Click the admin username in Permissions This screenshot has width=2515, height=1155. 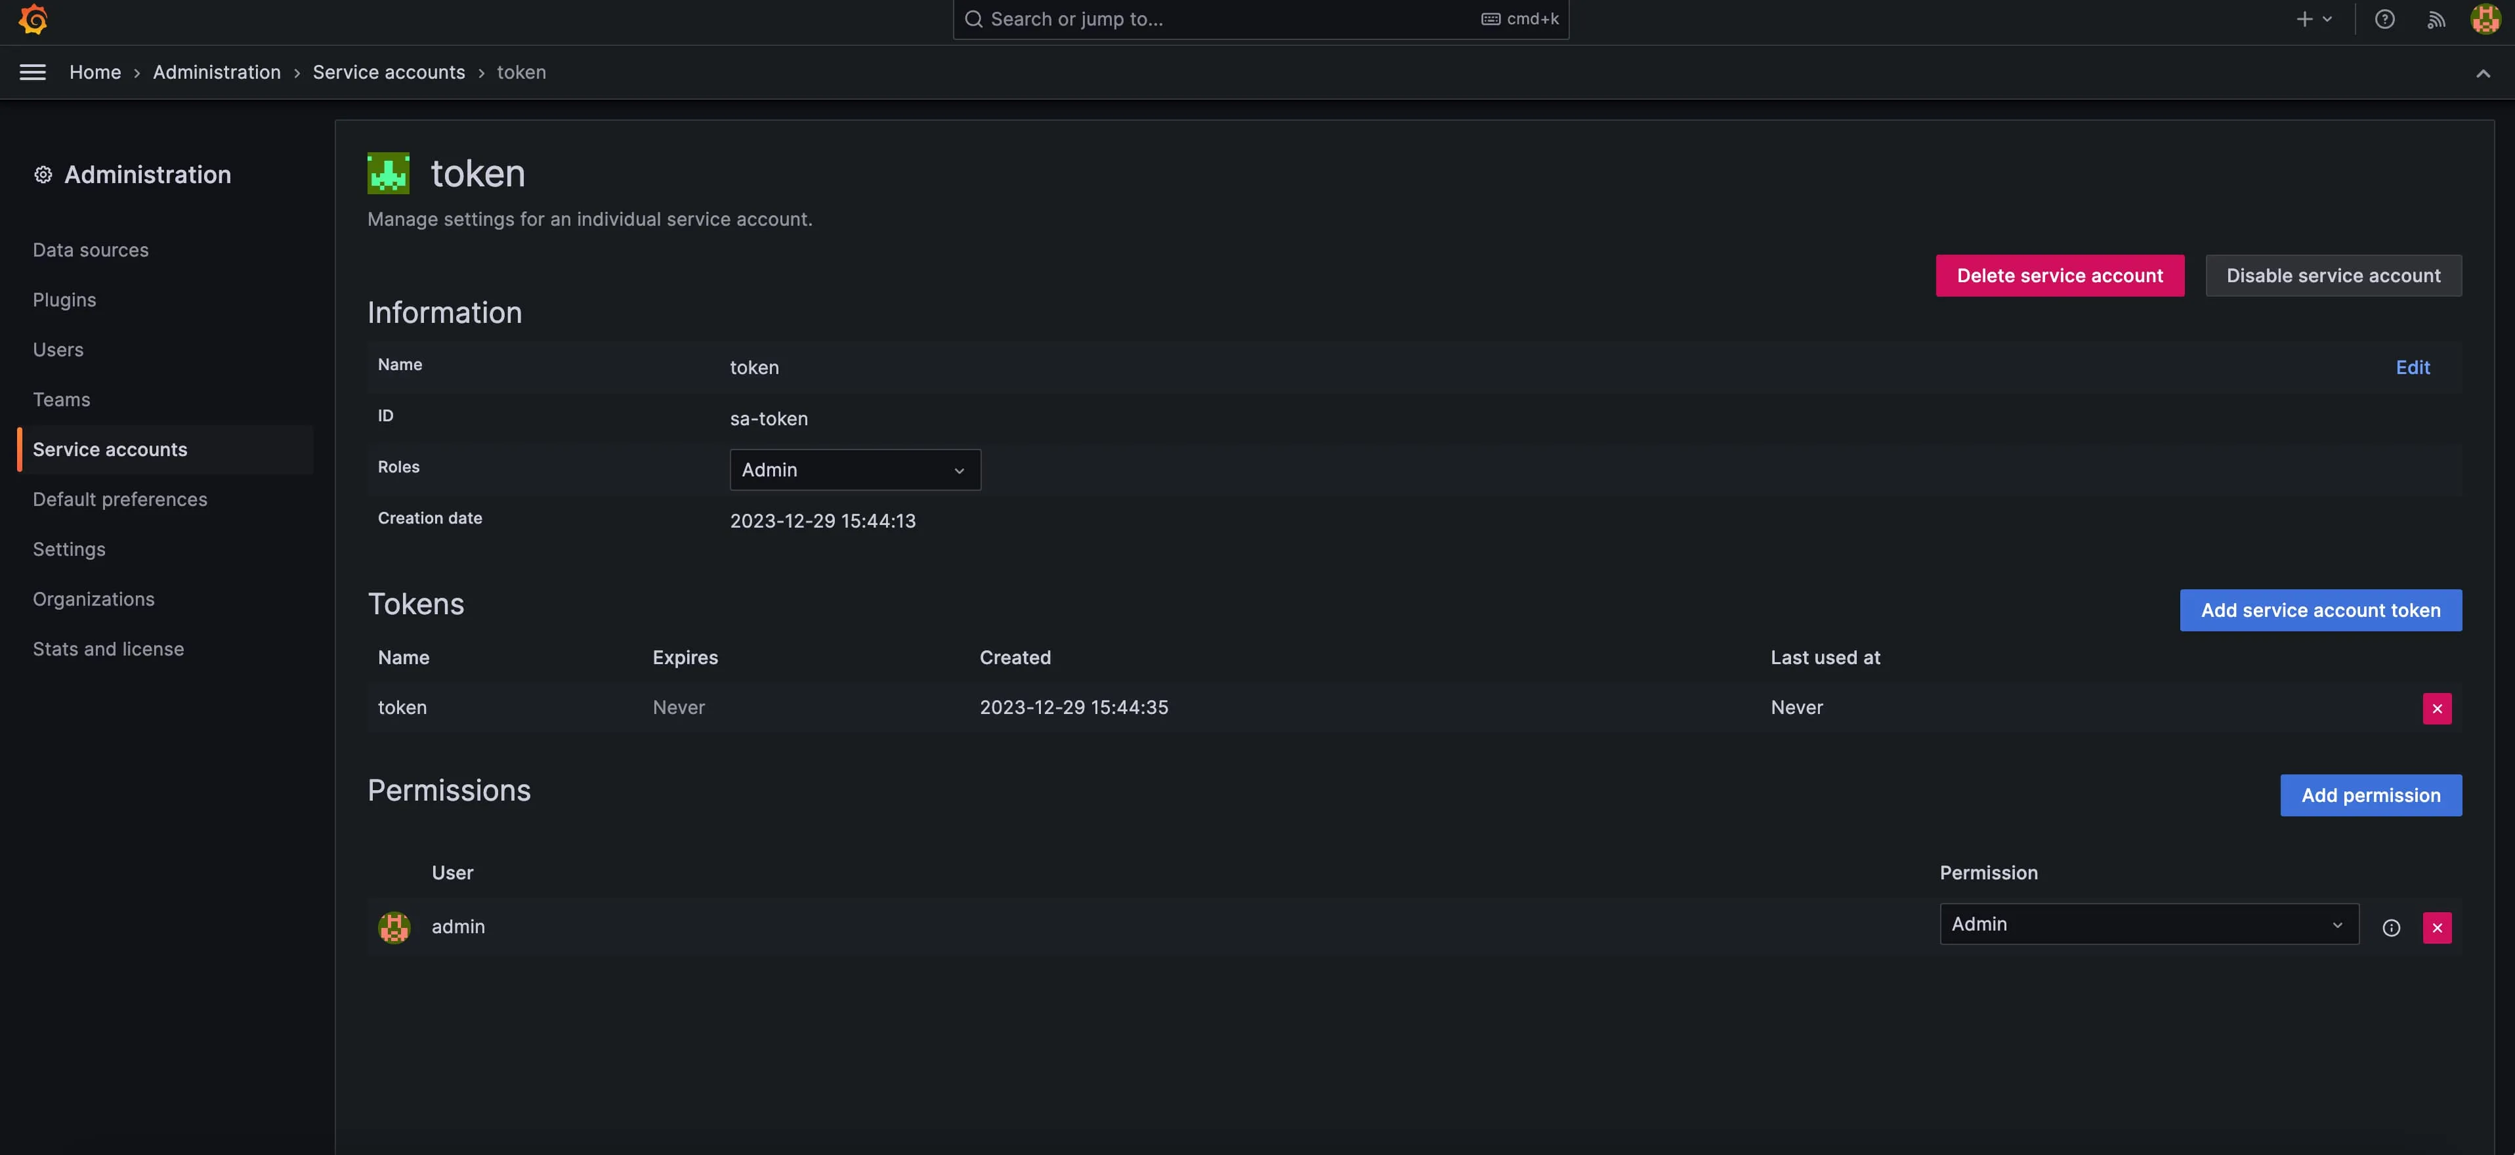pyautogui.click(x=458, y=927)
